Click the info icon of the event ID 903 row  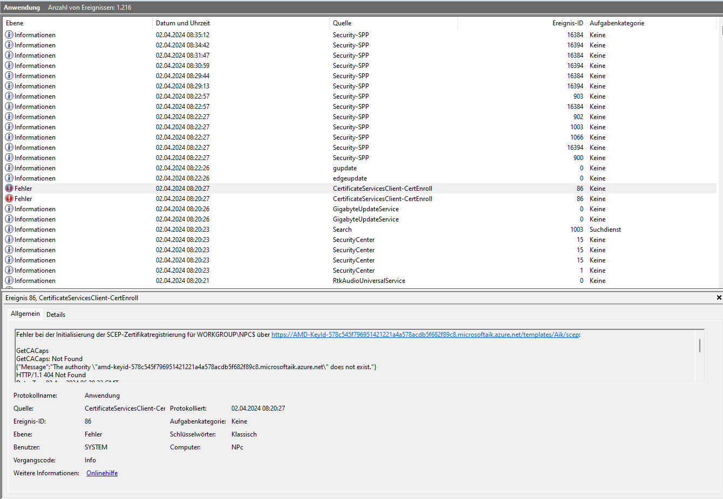pos(9,96)
